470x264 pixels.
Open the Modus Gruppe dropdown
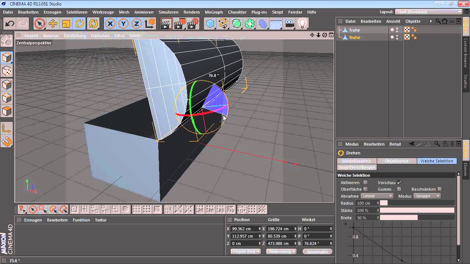point(427,196)
